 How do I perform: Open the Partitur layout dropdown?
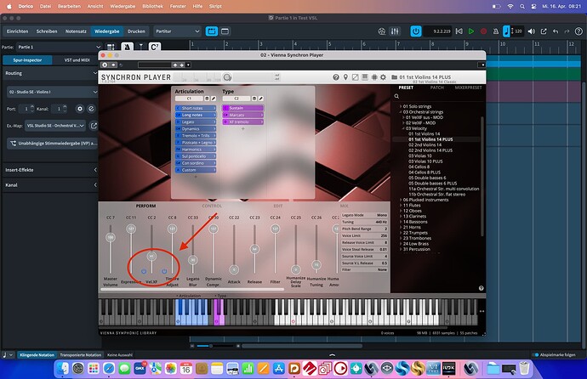(178, 31)
